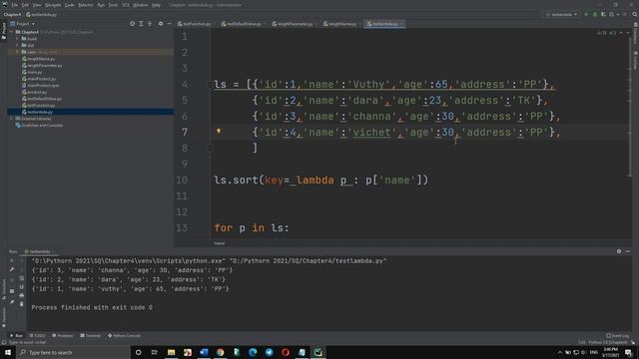The image size is (639, 359).
Task: Open Project panel settings gear
Action: [x=161, y=24]
